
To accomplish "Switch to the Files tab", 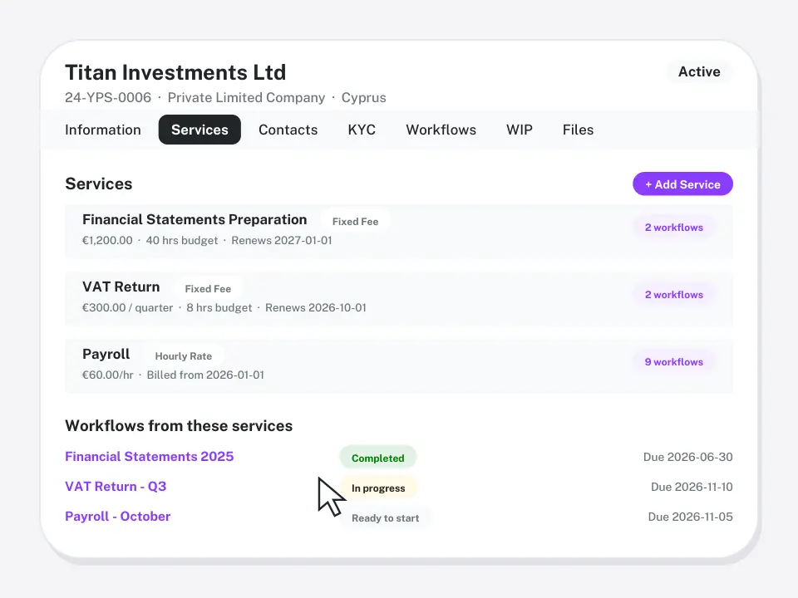I will [x=579, y=130].
